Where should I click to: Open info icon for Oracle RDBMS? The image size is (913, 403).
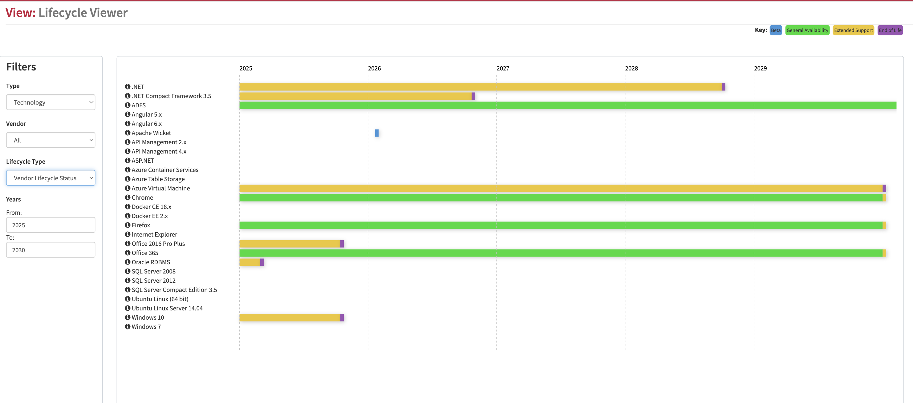128,262
